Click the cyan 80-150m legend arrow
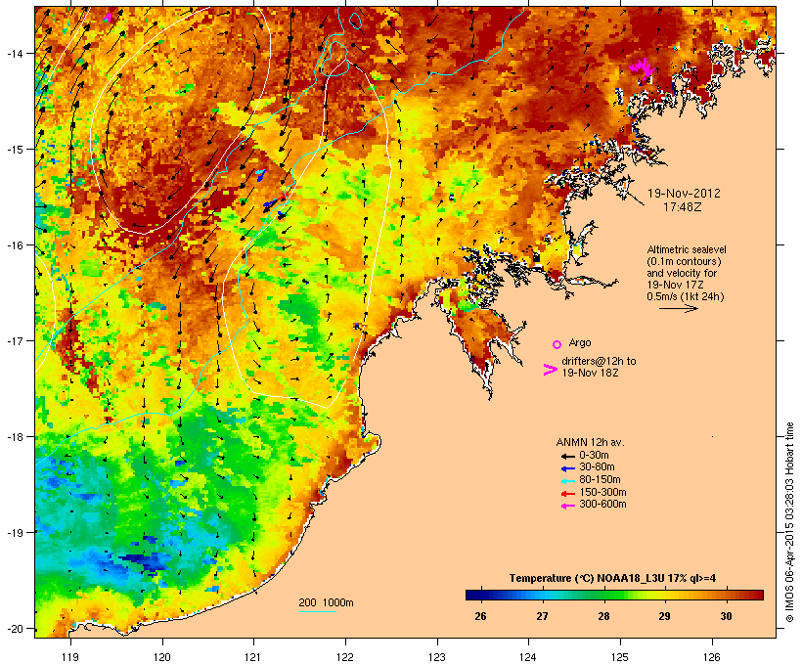802x665 pixels. tap(567, 481)
